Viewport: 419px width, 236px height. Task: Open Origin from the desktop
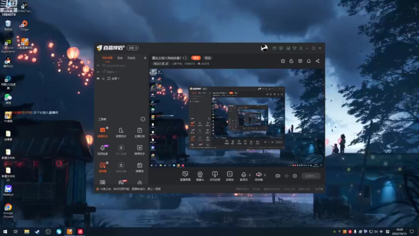25,25
